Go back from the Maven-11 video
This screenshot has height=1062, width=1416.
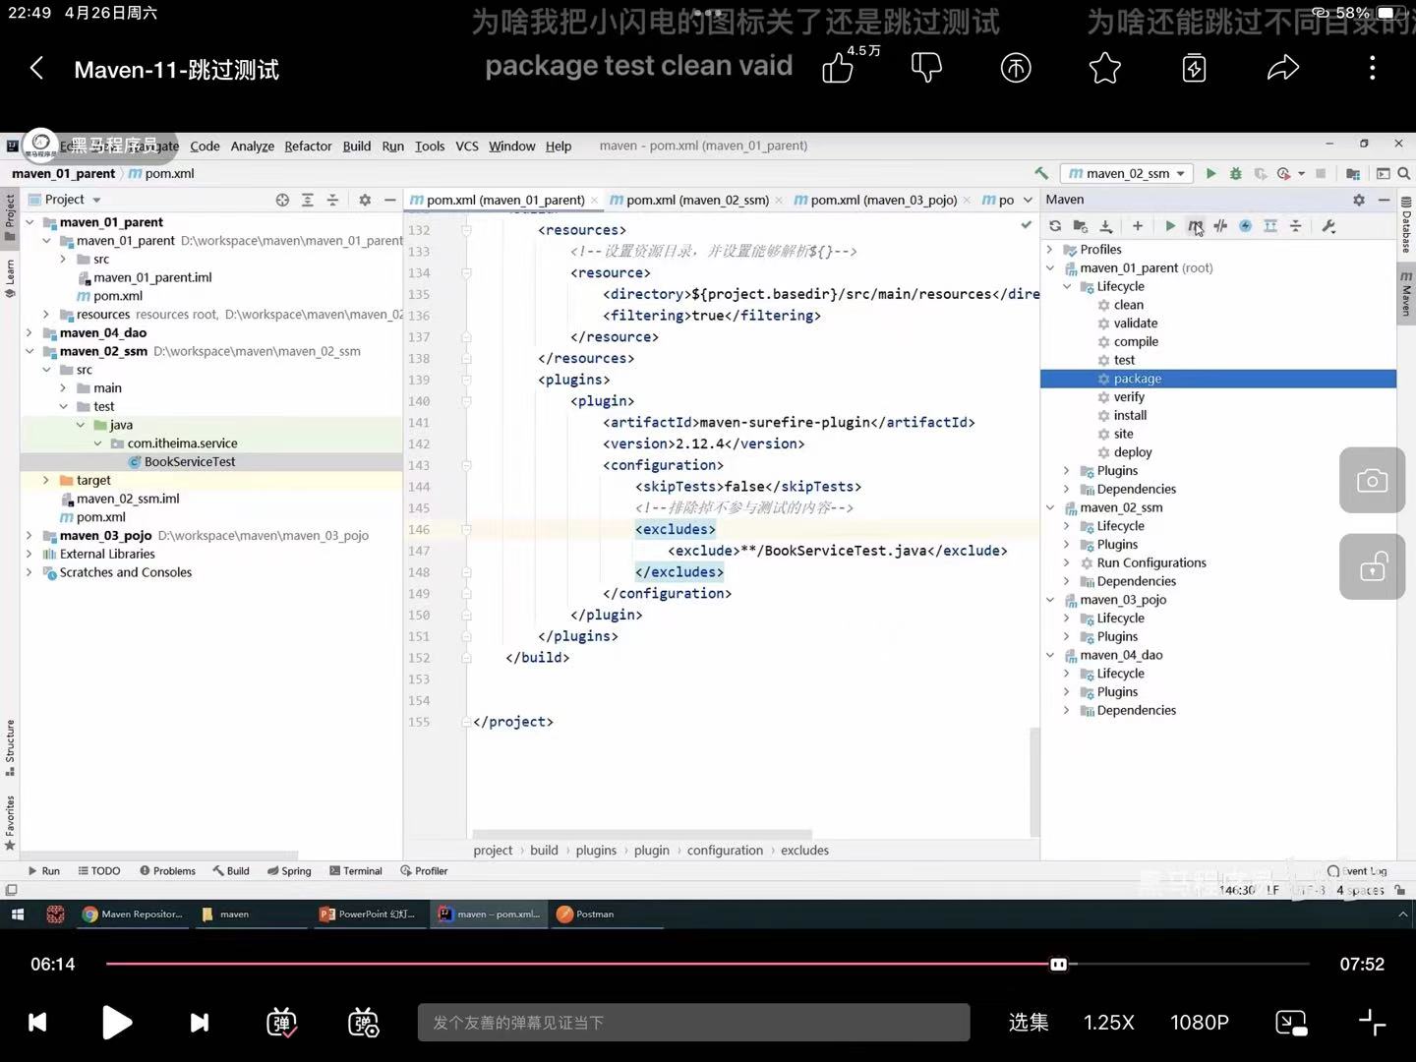(37, 69)
